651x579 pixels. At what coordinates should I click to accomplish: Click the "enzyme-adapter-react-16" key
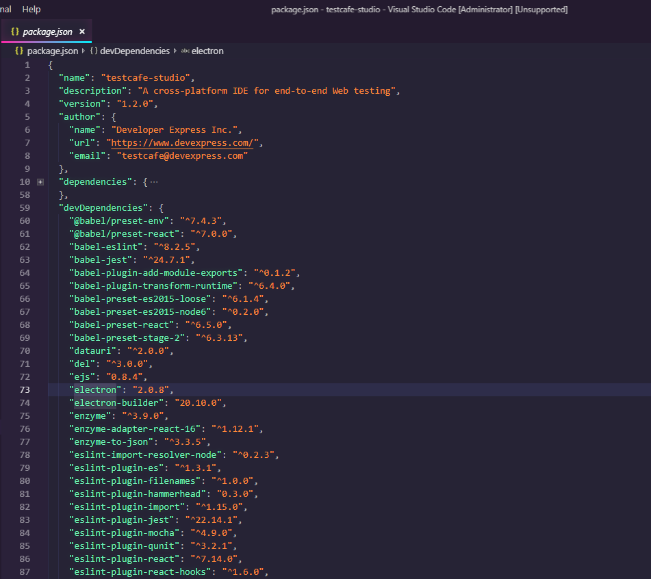tap(135, 428)
